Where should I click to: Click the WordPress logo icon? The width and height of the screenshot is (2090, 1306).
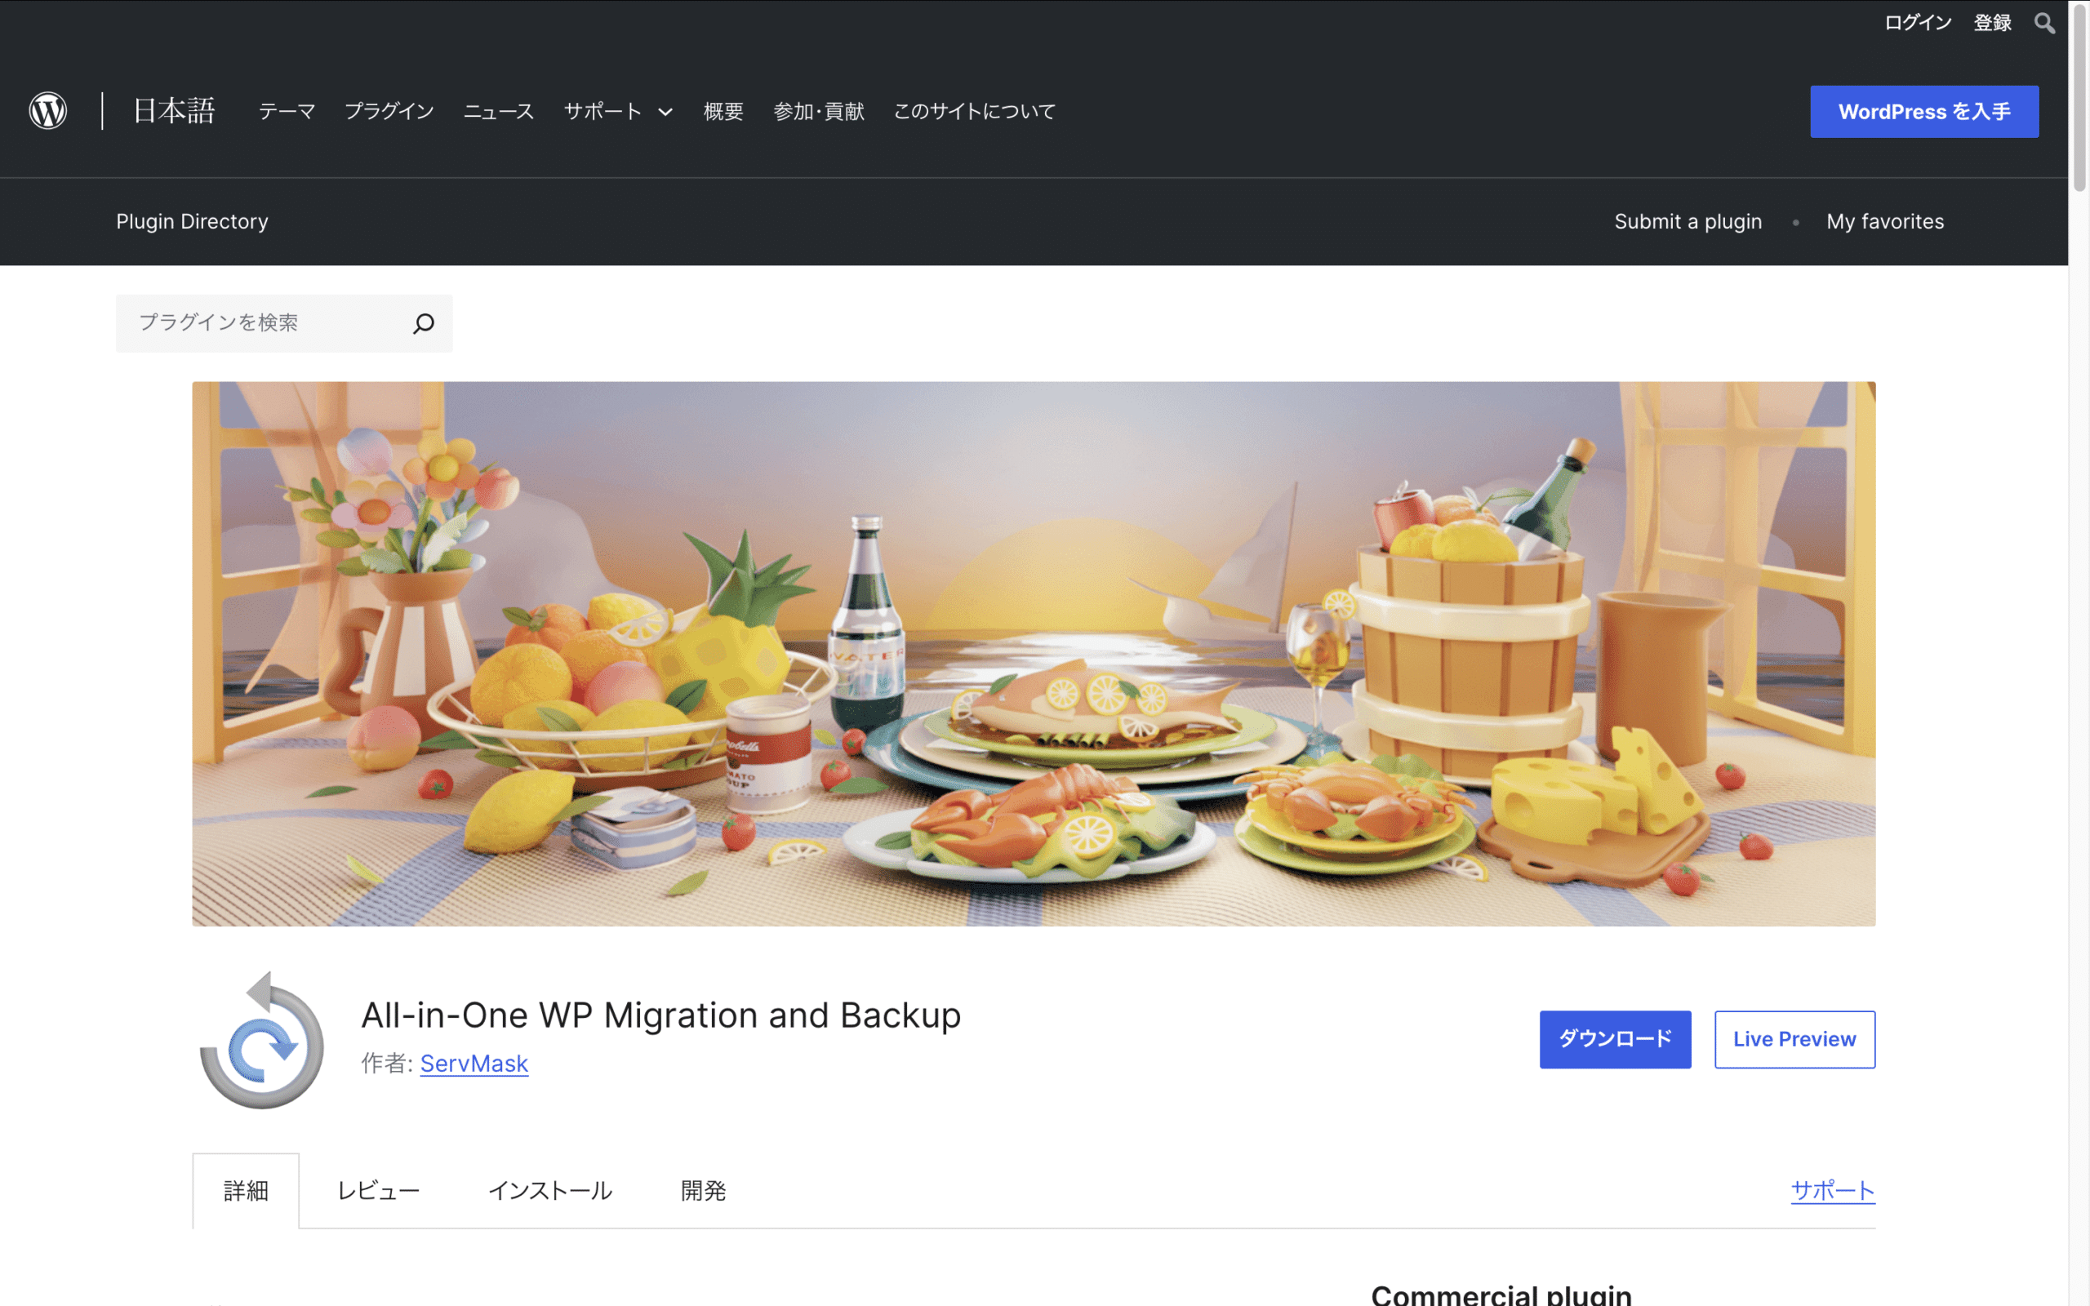[x=47, y=111]
